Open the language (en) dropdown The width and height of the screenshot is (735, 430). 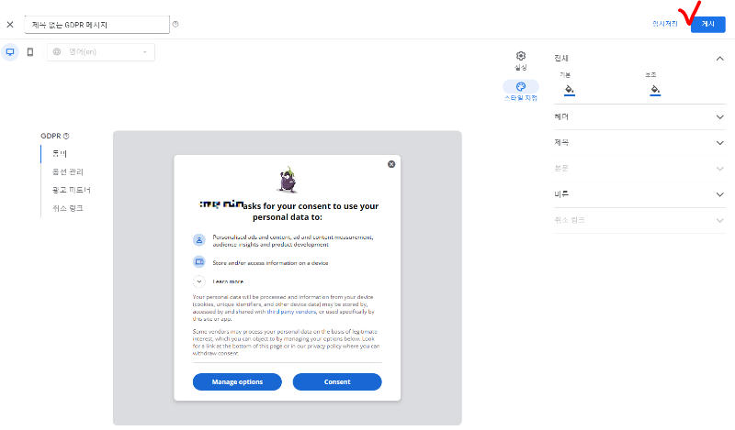101,52
